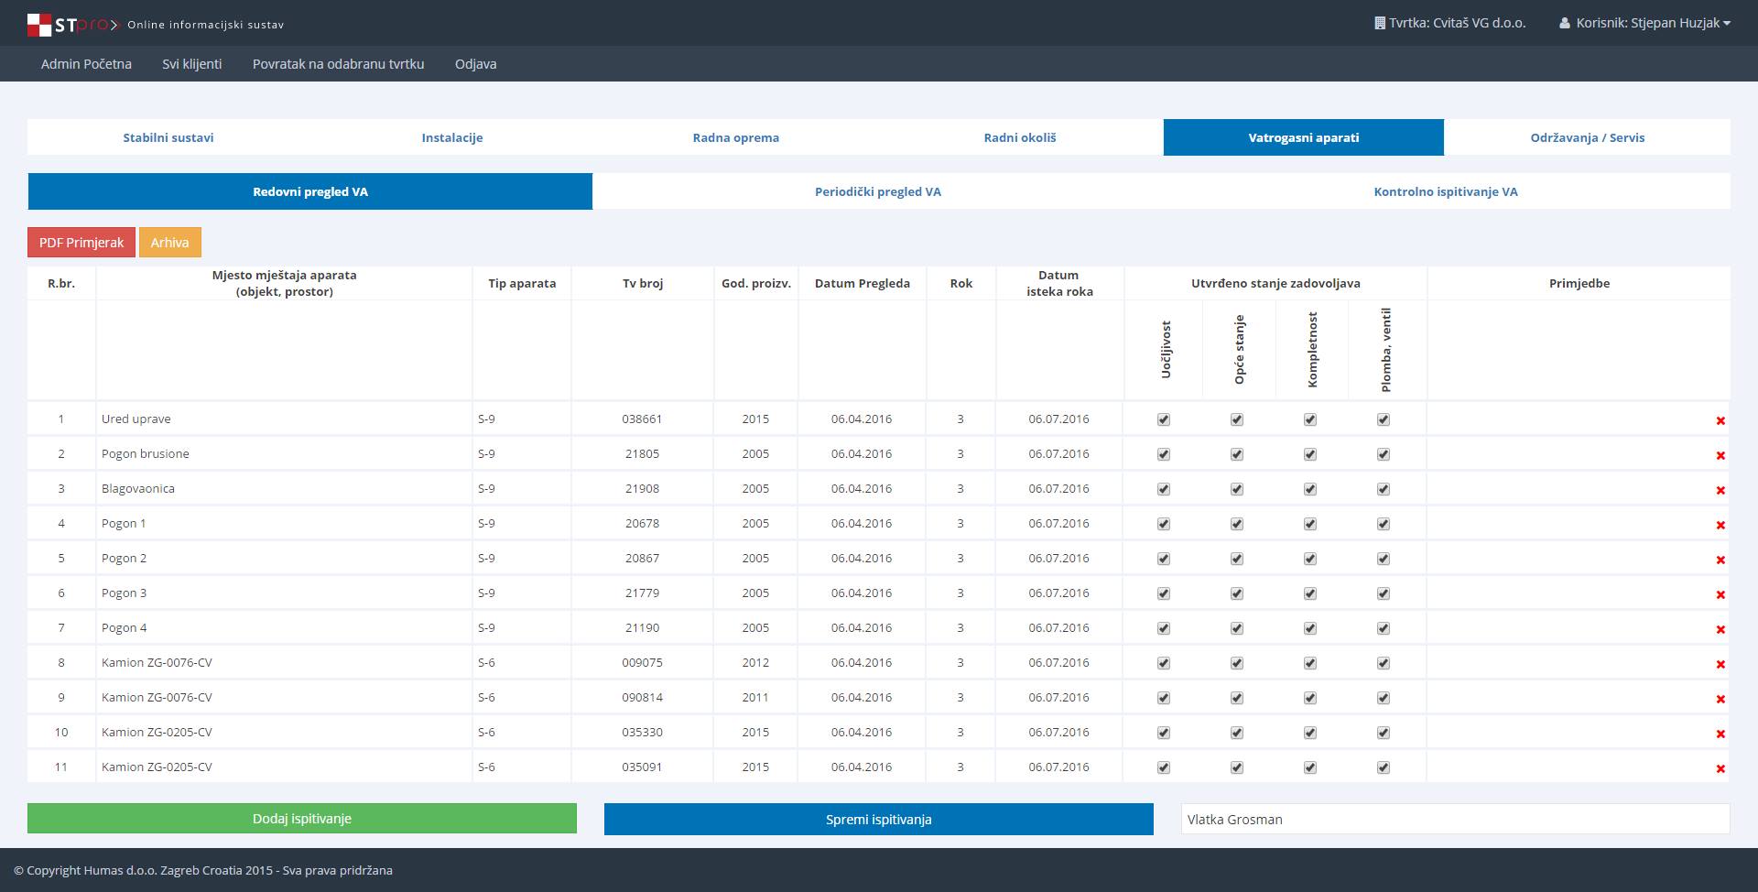This screenshot has height=892, width=1758.
Task: Uncheck Opće stanje for Pogon 3
Action: point(1237,593)
